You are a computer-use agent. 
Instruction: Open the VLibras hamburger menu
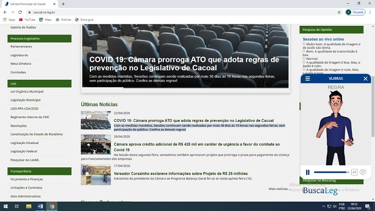pyautogui.click(x=307, y=78)
